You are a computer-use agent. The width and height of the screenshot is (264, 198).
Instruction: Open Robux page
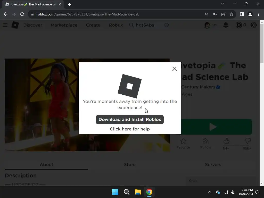point(116,25)
